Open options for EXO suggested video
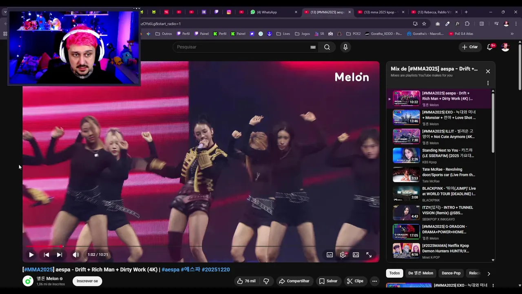The height and width of the screenshot is (294, 522). click(493, 285)
